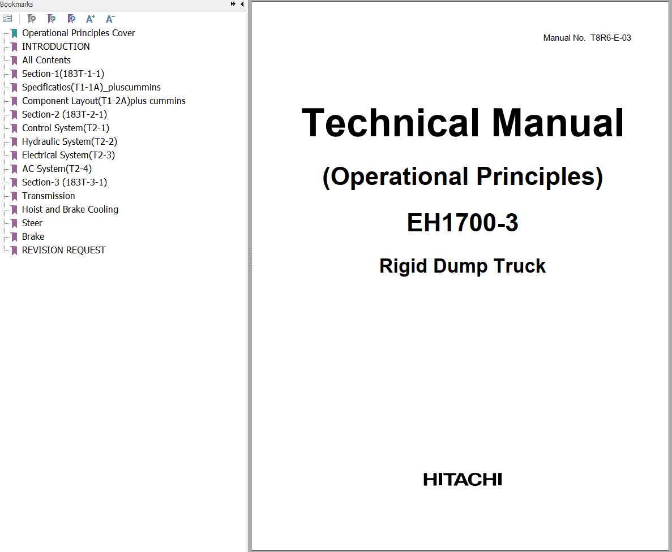Navigate to the Steer bookmark
Image resolution: width=672 pixels, height=552 pixels.
32,223
